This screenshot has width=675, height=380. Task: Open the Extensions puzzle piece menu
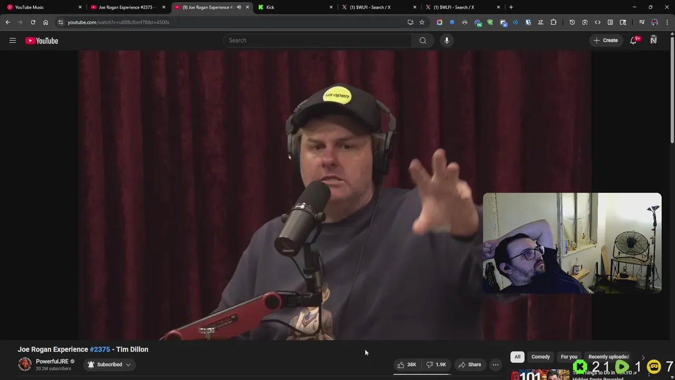(553, 22)
